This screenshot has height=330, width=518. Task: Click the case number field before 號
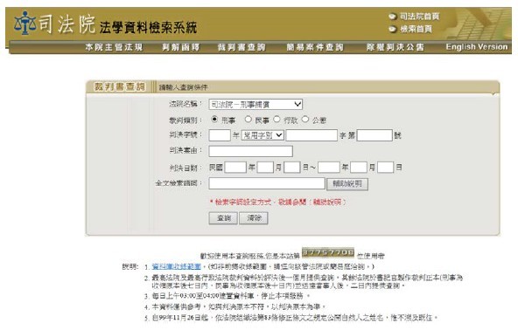pyautogui.click(x=374, y=135)
